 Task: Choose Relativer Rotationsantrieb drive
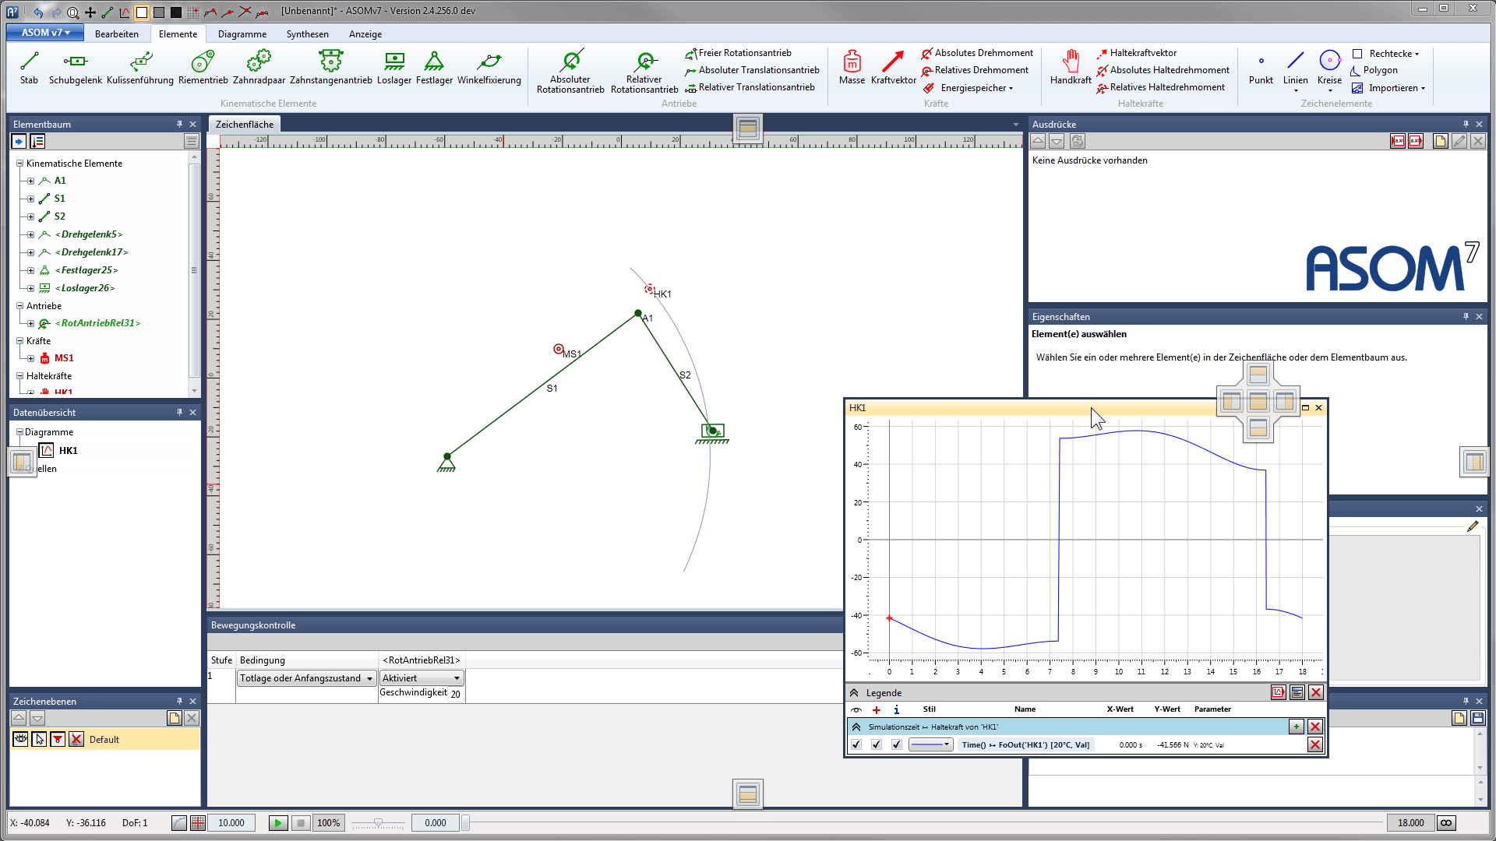644,72
